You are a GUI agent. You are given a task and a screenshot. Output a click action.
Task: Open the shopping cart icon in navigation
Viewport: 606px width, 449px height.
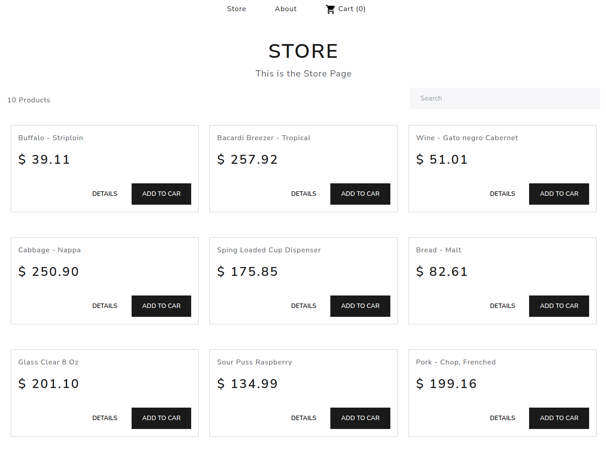(x=330, y=9)
